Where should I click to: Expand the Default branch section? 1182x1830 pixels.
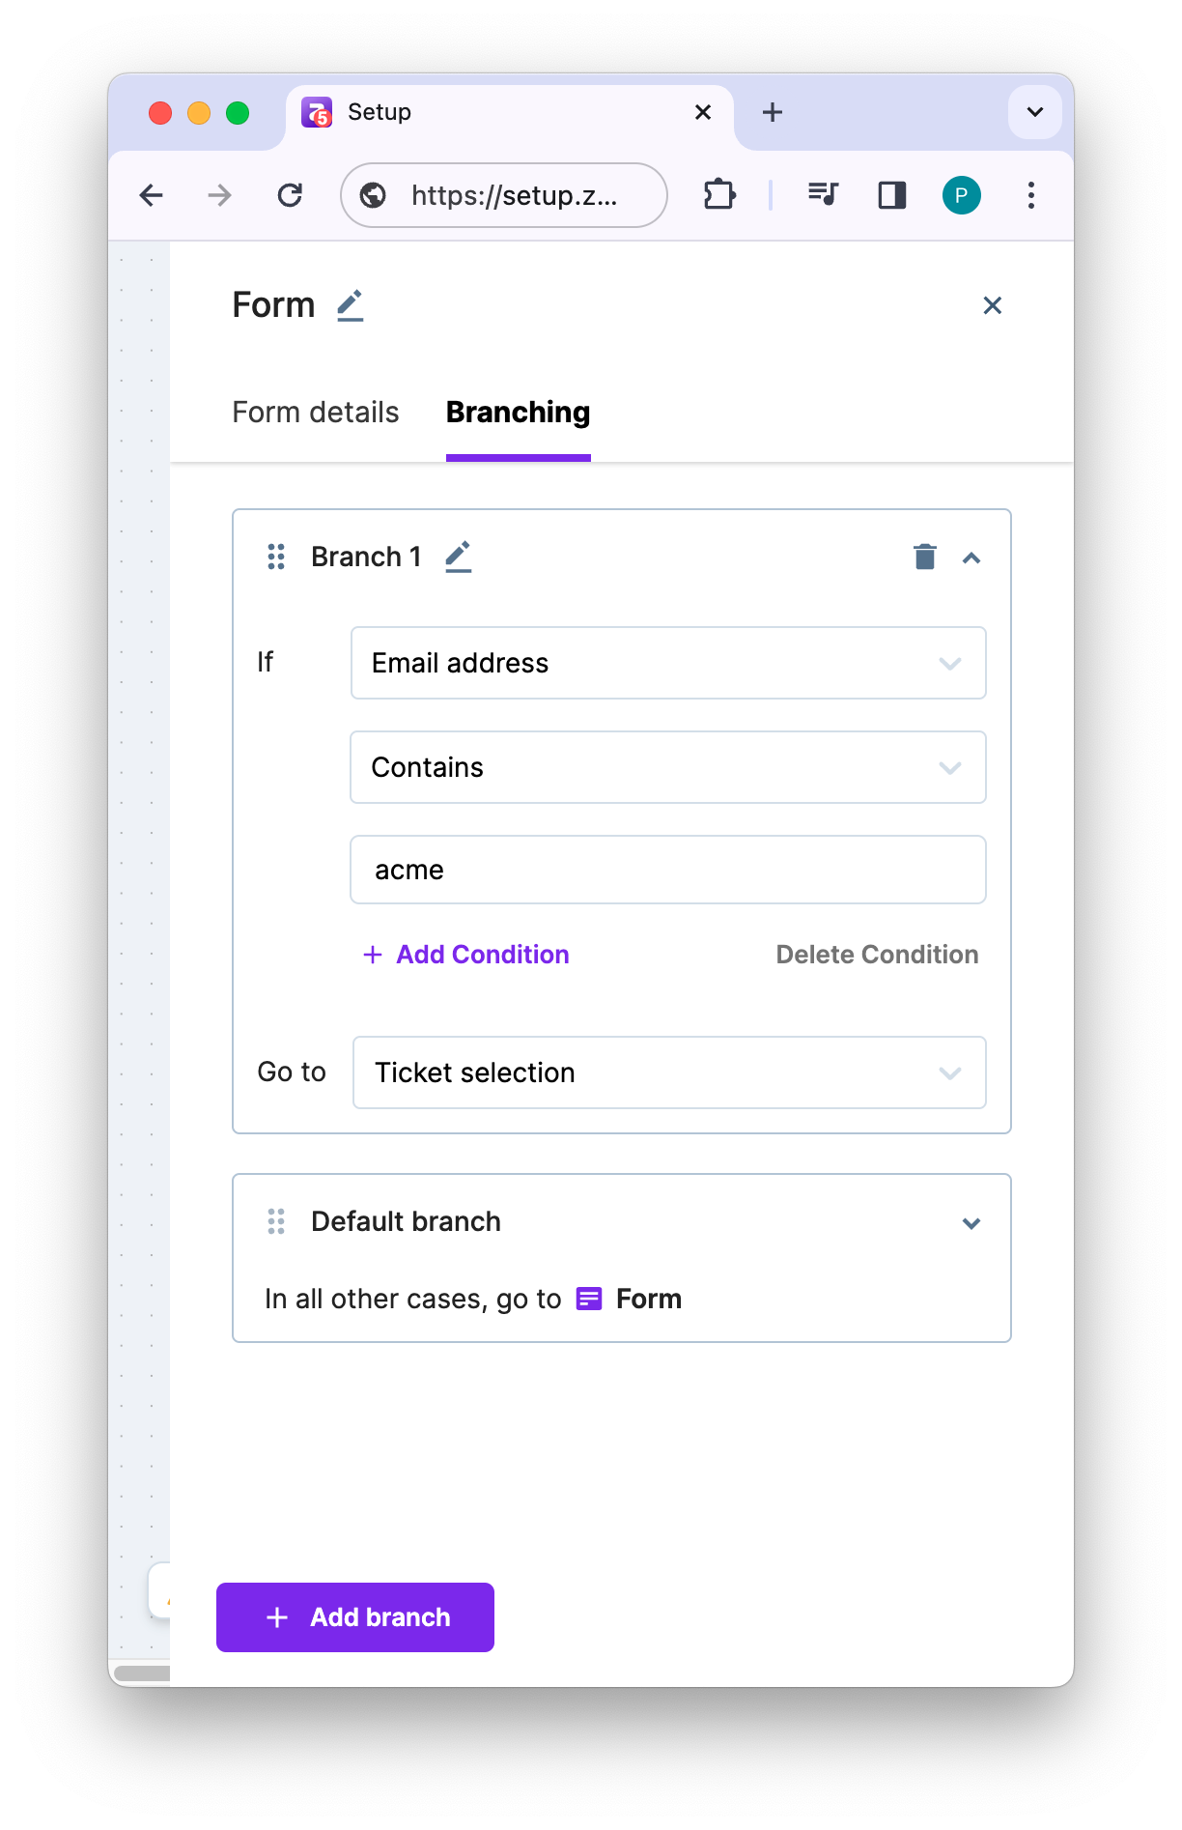click(x=971, y=1222)
